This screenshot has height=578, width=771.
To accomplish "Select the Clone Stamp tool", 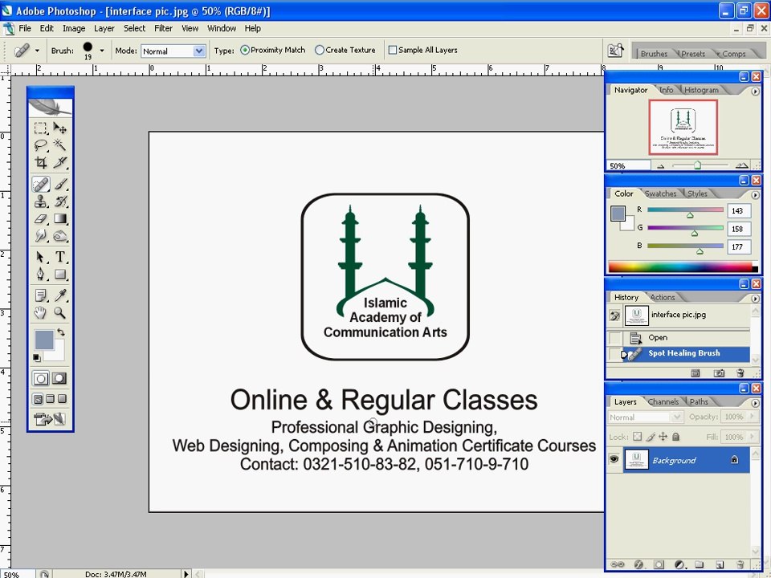I will [x=41, y=201].
